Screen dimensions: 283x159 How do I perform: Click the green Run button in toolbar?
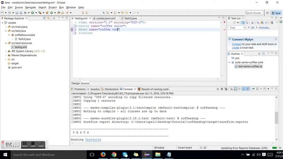(x=32, y=13)
